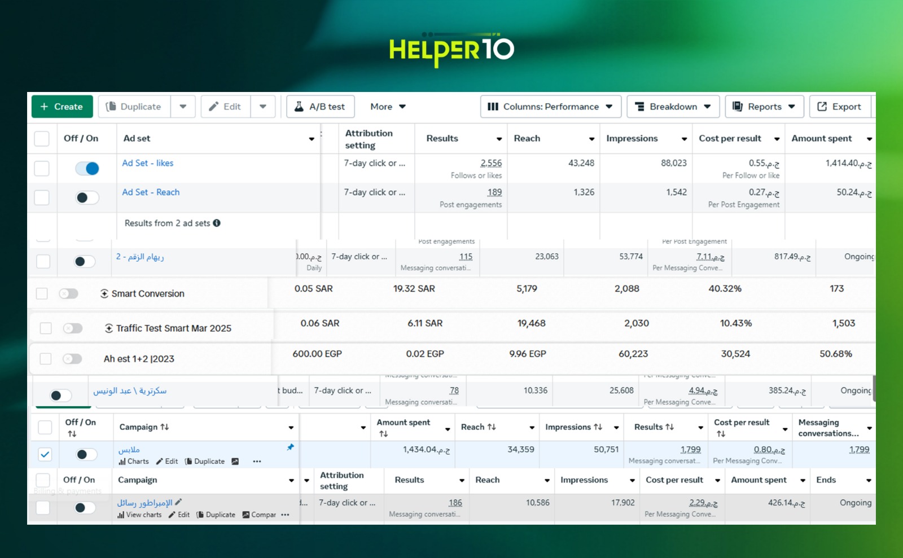
Task: Click the pencil icon next to الإمبراطور رسائل
Action: [x=178, y=502]
